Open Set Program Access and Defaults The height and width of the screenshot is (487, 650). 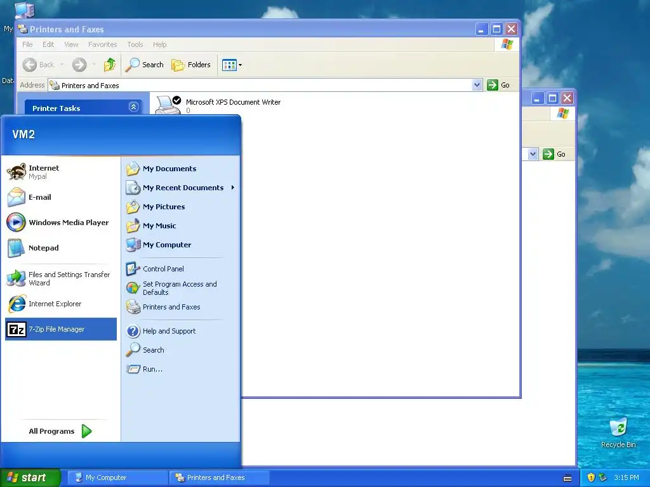point(180,288)
